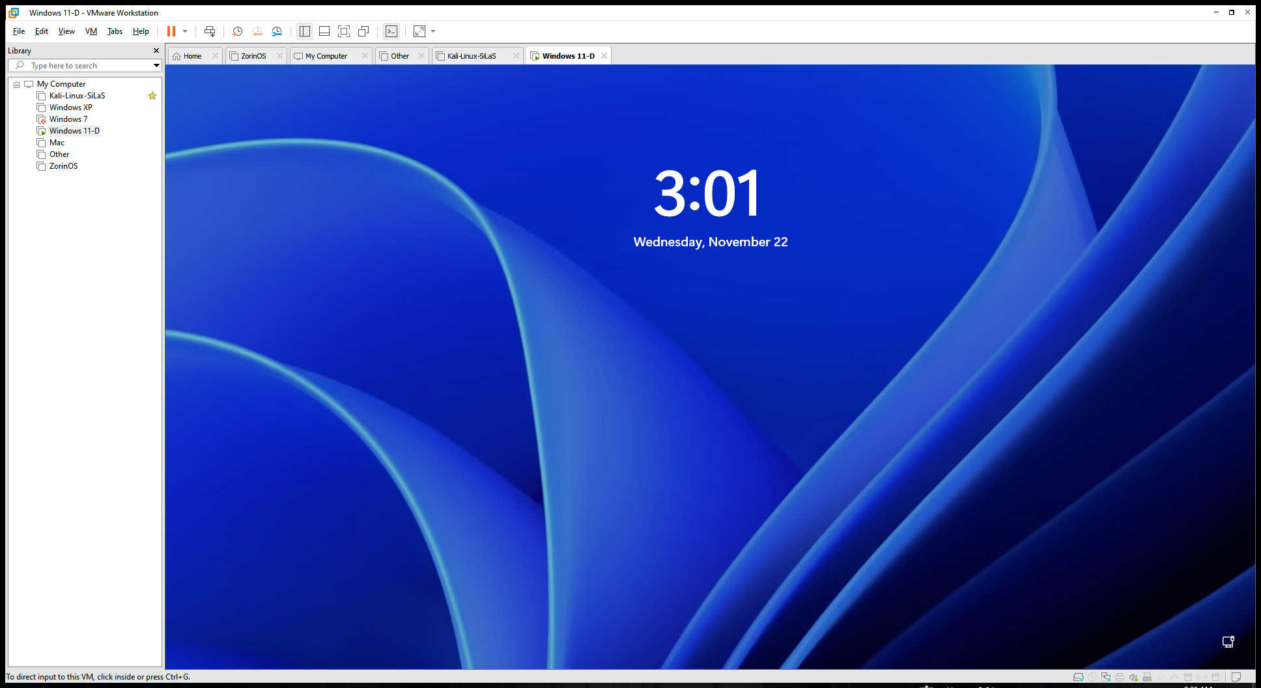Click the network adapter status icon

tap(1106, 677)
